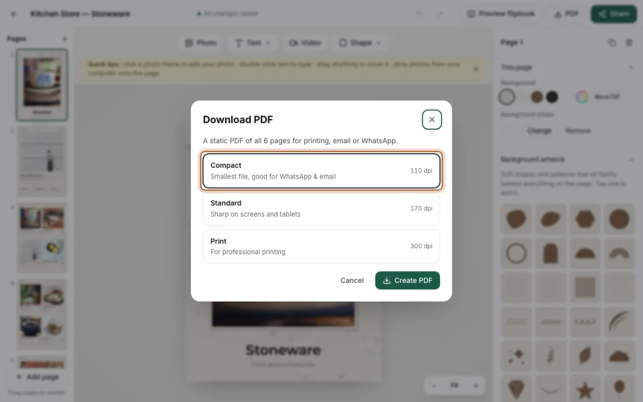Add the smile curve artwork

[x=550, y=388]
